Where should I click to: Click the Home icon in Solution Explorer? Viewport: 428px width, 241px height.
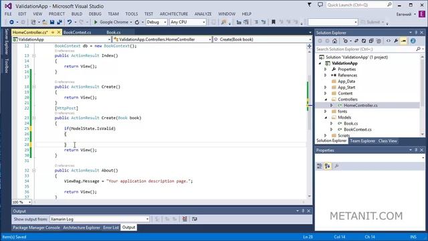click(334, 41)
